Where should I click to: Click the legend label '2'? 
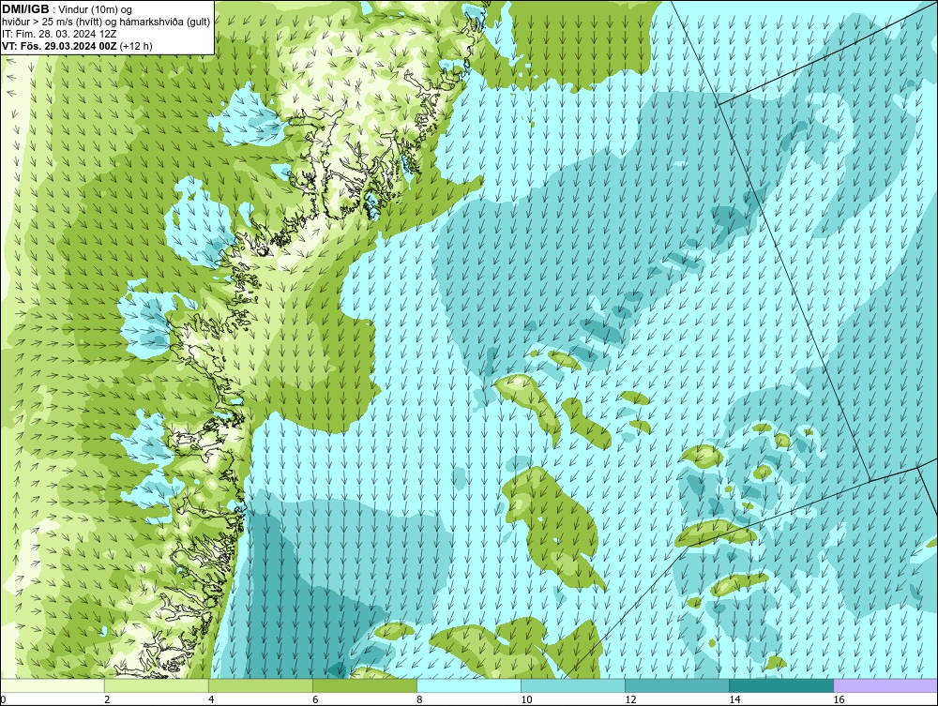(x=108, y=699)
